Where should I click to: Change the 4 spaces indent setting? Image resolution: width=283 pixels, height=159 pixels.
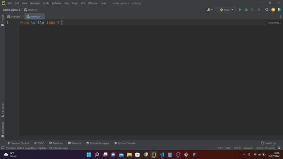point(248,148)
